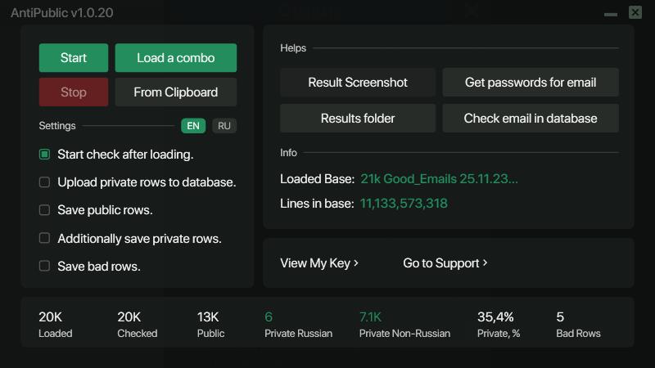Tick Additionally save private rows
The height and width of the screenshot is (368, 655).
[45, 239]
